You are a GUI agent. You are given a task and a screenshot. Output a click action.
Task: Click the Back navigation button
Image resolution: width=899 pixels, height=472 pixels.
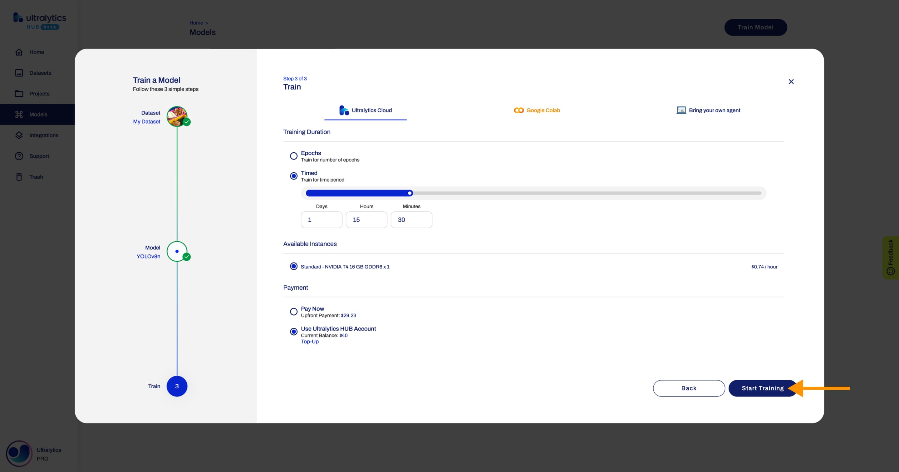click(x=689, y=388)
